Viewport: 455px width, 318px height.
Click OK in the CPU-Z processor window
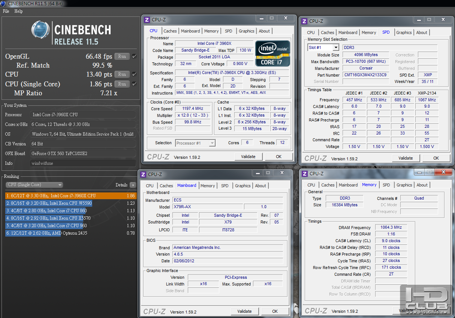(x=278, y=157)
